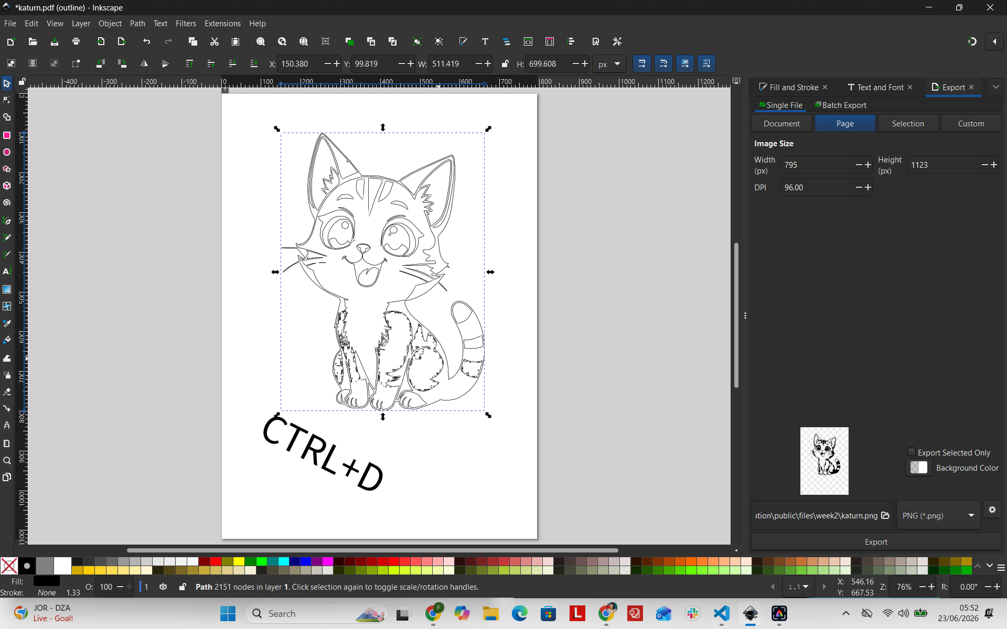Select the Pen Bezier tool
The height and width of the screenshot is (629, 1007).
(7, 221)
